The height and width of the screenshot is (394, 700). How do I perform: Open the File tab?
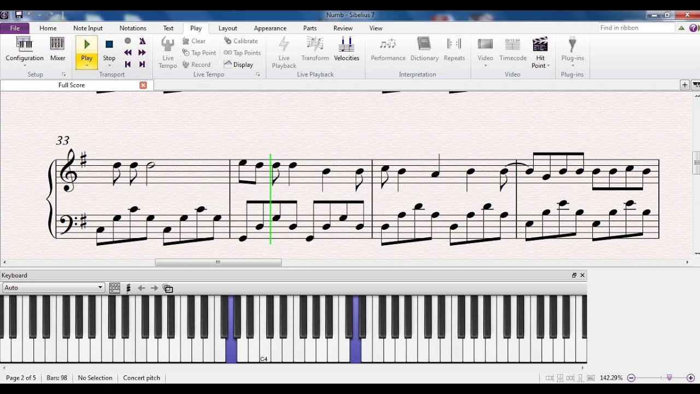15,28
